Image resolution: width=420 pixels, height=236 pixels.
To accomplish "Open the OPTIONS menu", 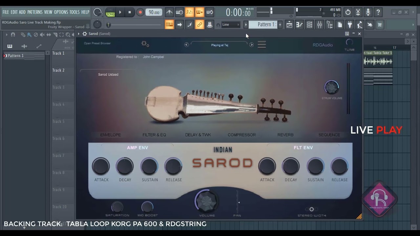I will coord(61,12).
